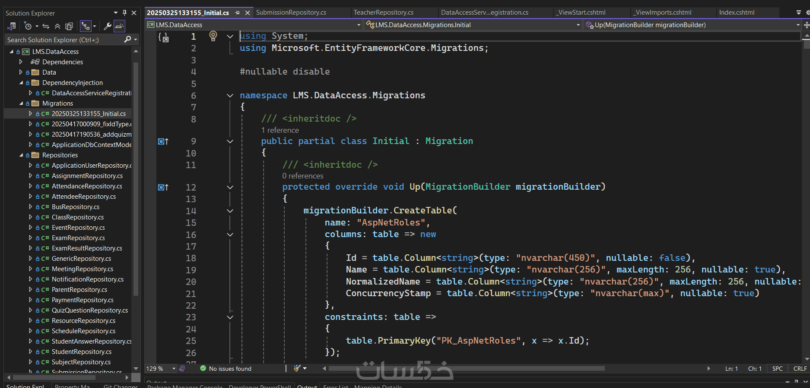
Task: Open Properties wrench icon in Solution Explorer
Action: tap(108, 26)
